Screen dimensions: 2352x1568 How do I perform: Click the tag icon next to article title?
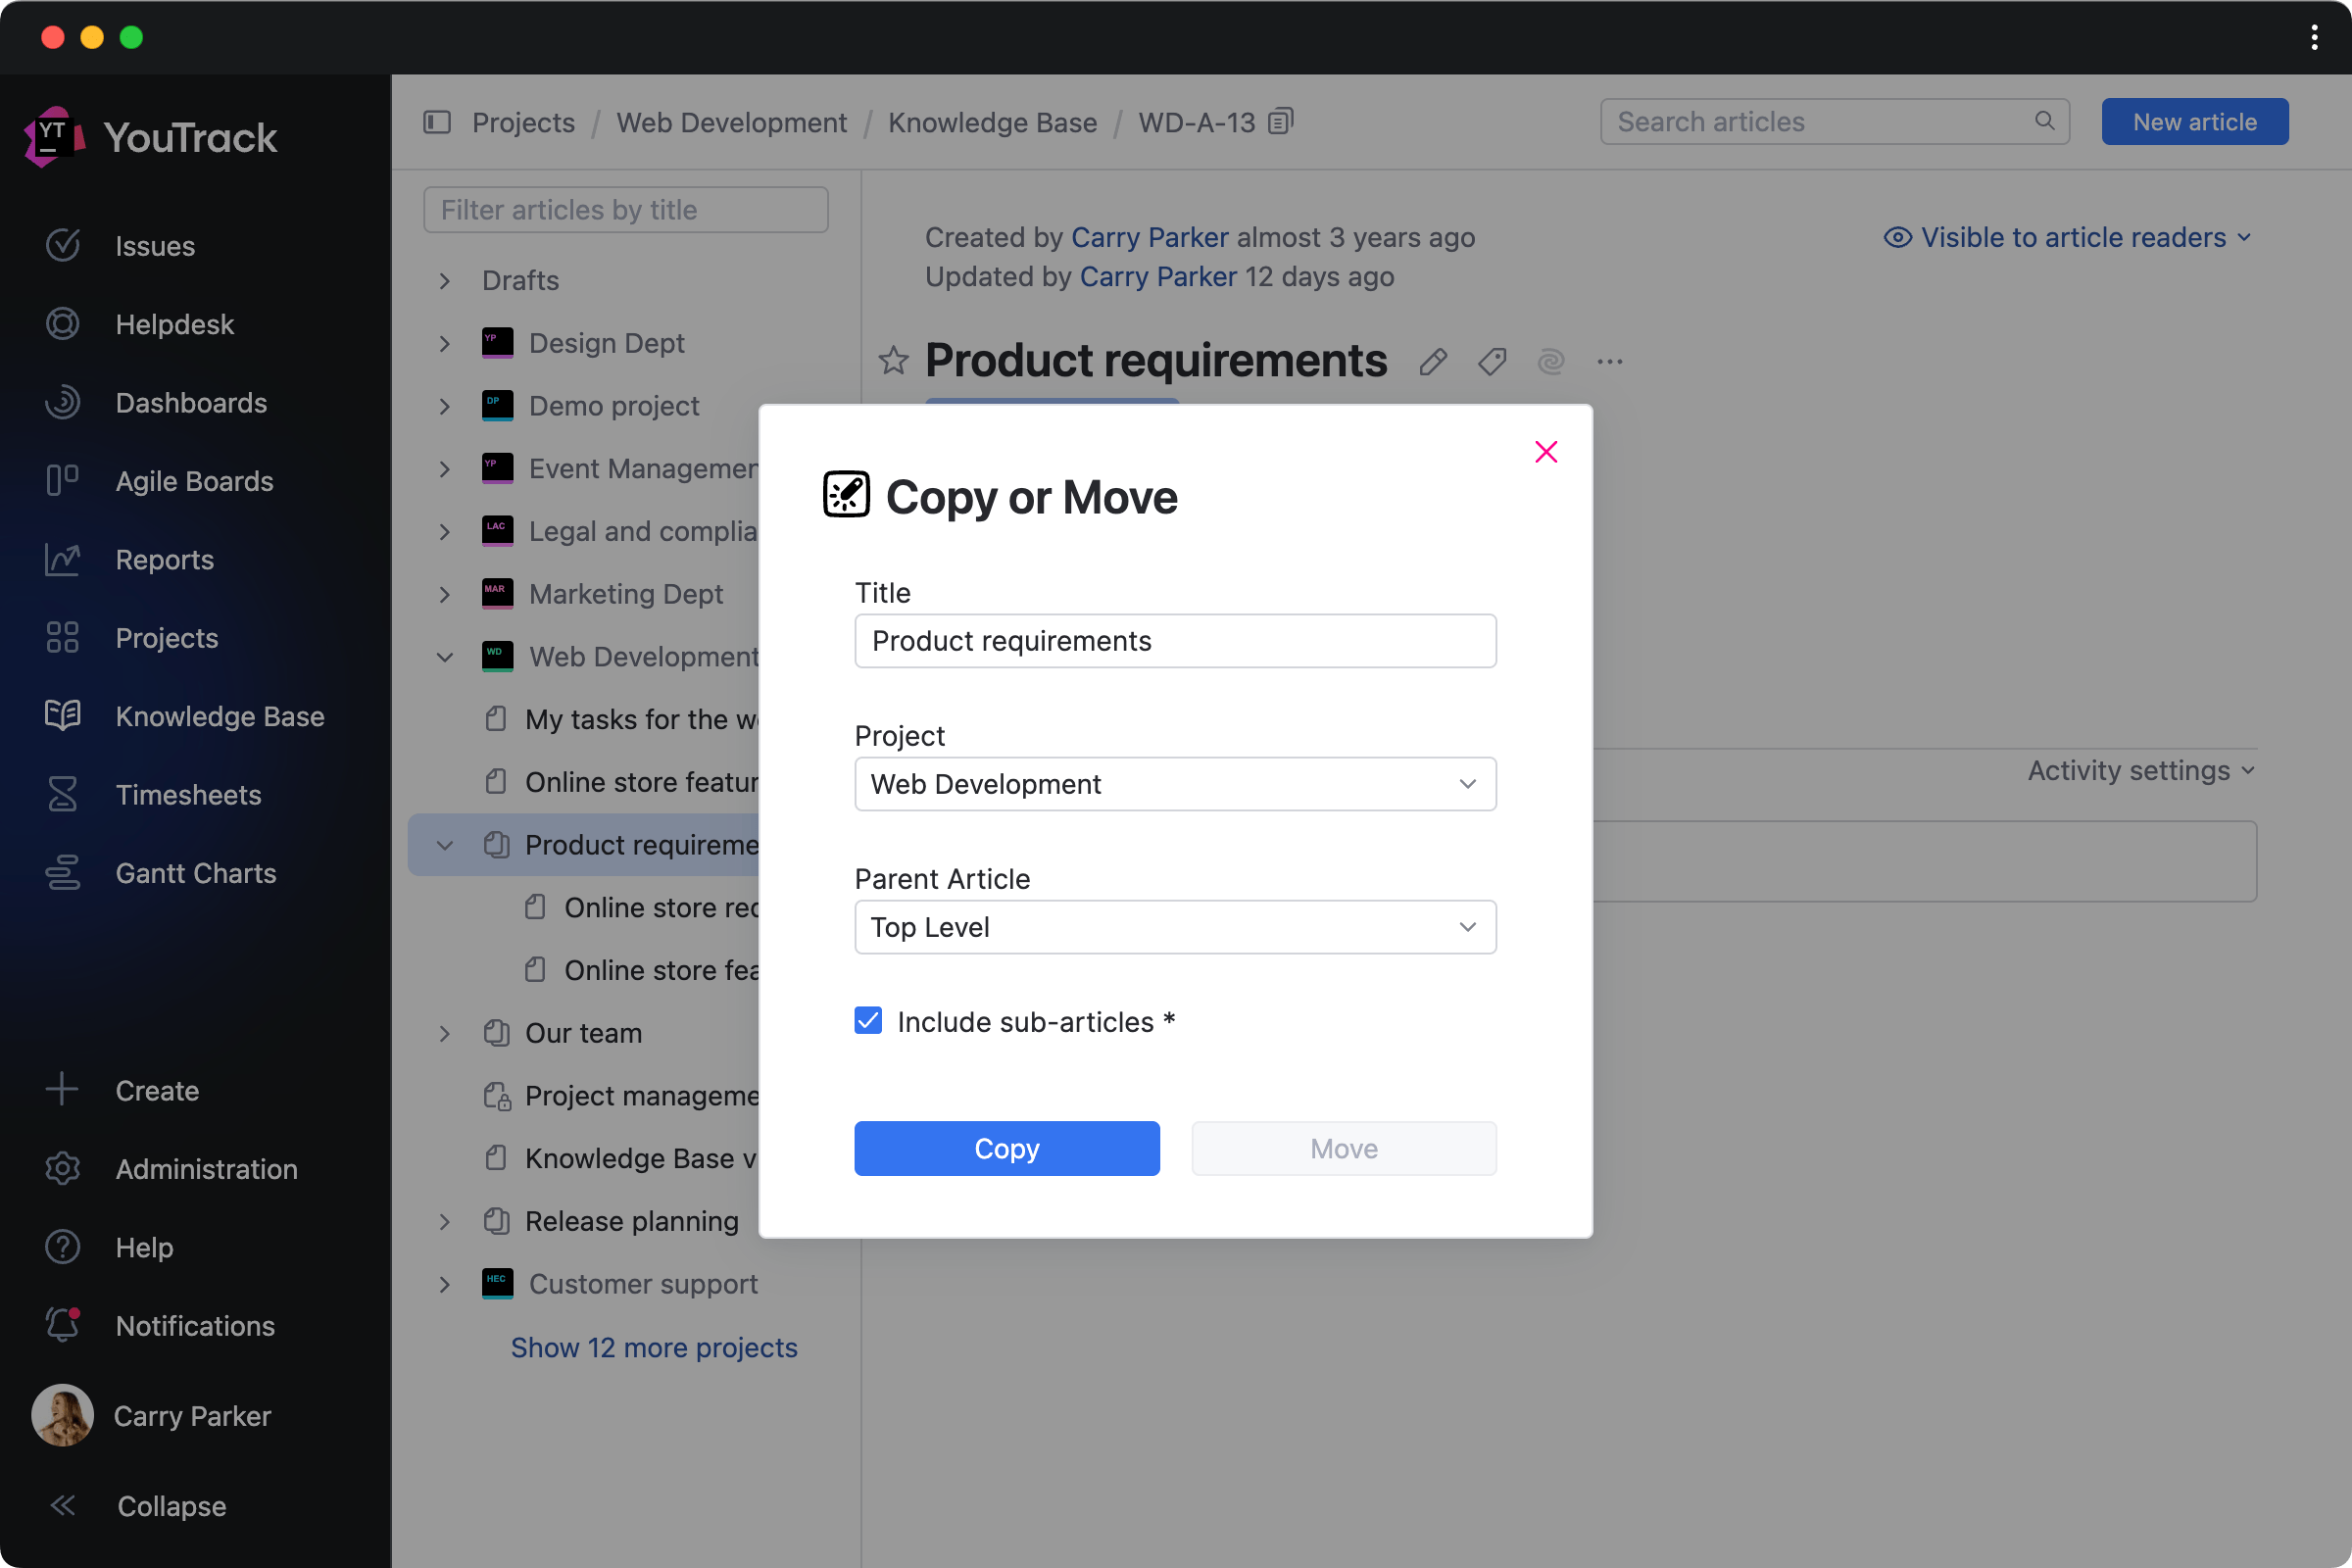coord(1491,362)
